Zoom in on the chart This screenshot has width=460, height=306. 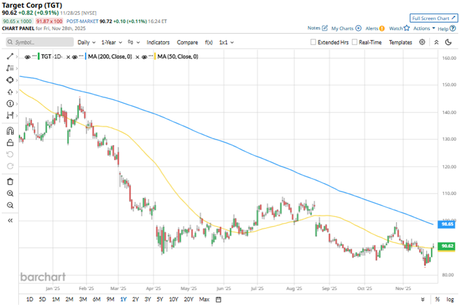pyautogui.click(x=10, y=193)
